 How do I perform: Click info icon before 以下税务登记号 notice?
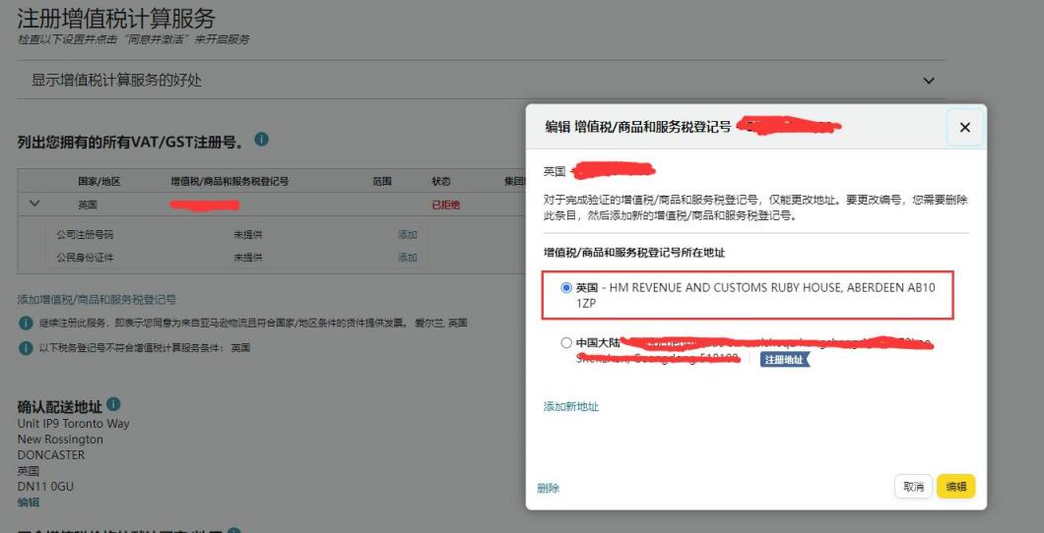26,347
